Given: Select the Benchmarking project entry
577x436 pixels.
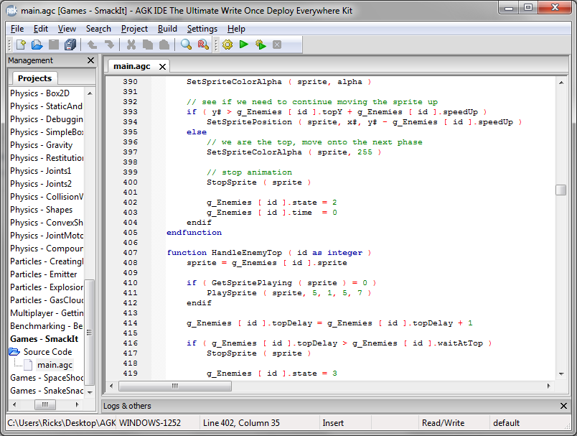Looking at the screenshot, I should [x=47, y=326].
